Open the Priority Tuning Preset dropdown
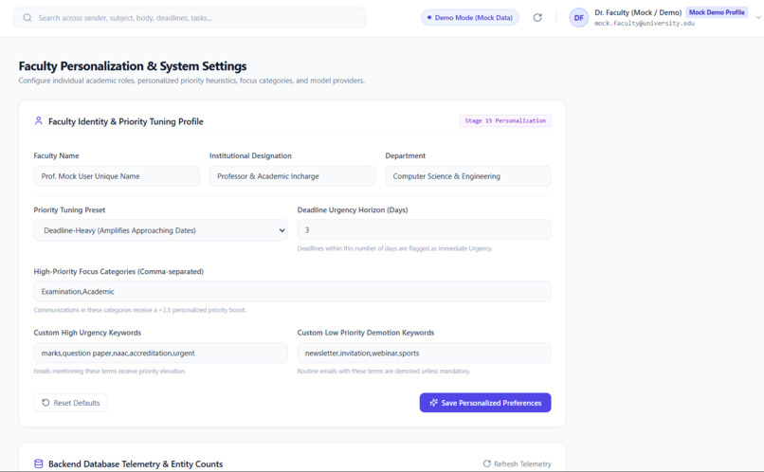This screenshot has height=472, width=764. click(x=160, y=230)
